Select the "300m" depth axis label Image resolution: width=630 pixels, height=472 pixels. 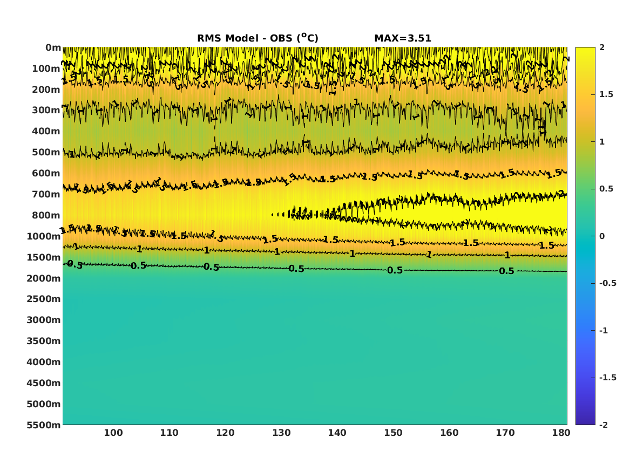(46, 111)
